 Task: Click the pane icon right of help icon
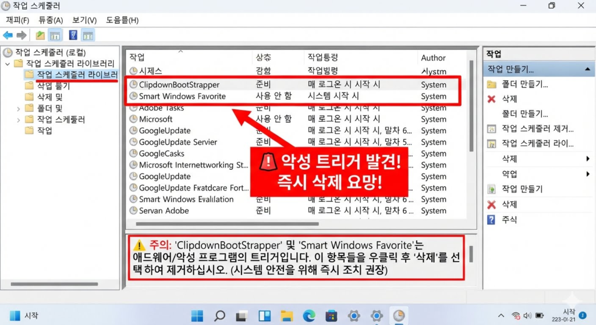[88, 35]
